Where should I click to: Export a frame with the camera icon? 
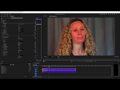89,61
